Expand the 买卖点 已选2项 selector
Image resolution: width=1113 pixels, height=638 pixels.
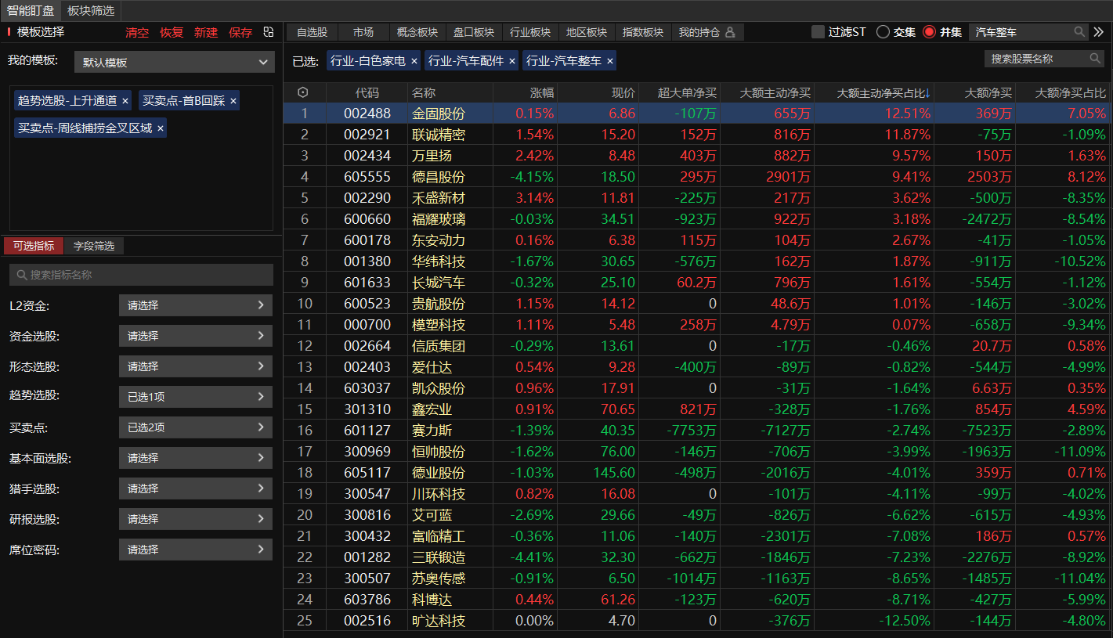[x=196, y=427]
